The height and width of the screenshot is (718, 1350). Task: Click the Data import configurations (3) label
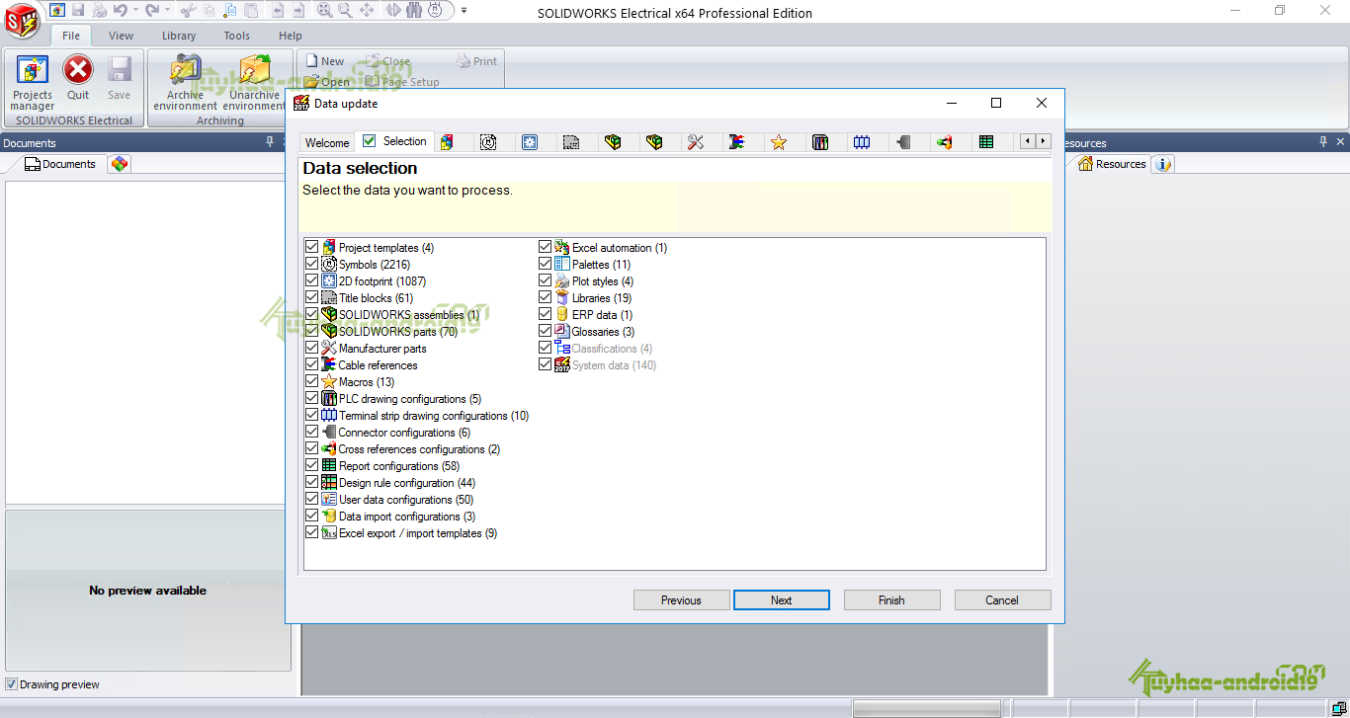pos(407,517)
